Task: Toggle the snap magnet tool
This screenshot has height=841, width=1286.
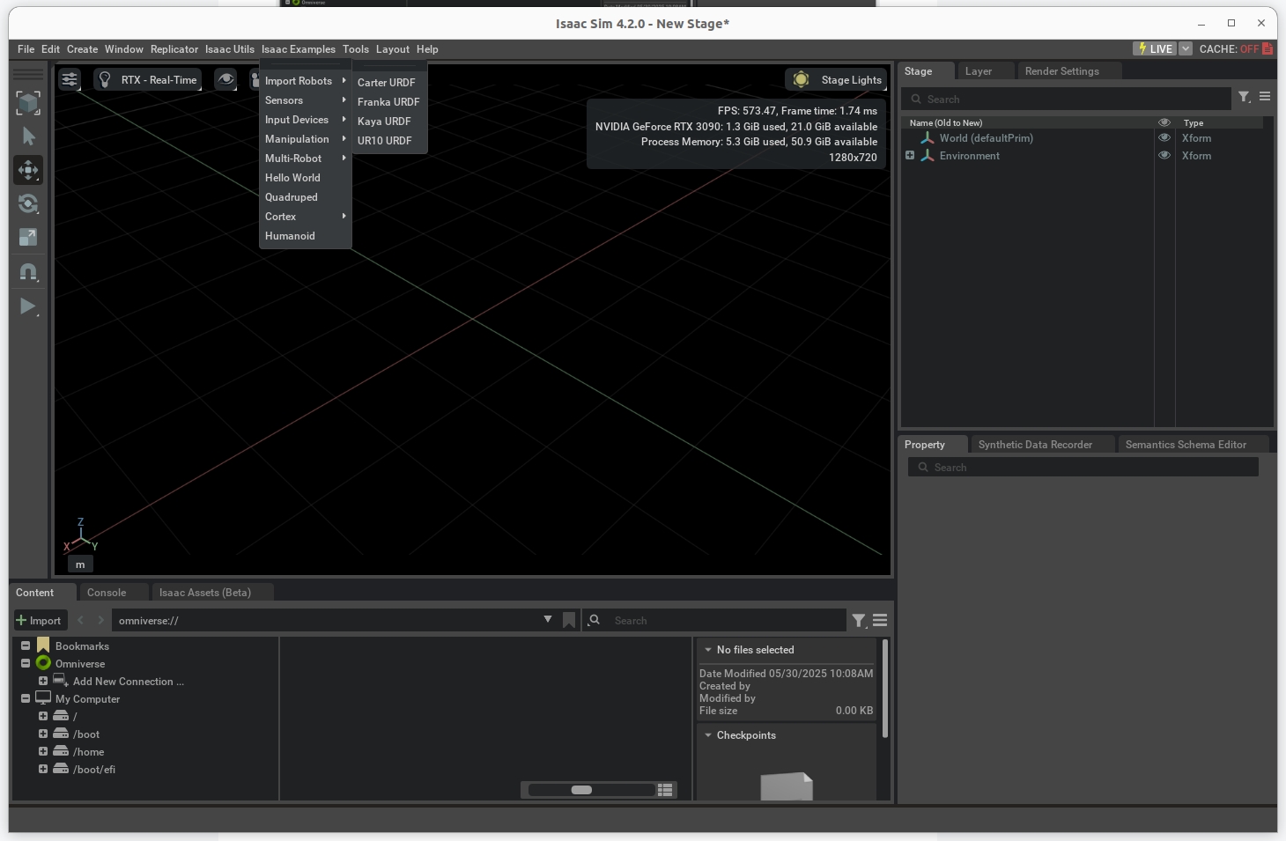Action: pos(28,272)
